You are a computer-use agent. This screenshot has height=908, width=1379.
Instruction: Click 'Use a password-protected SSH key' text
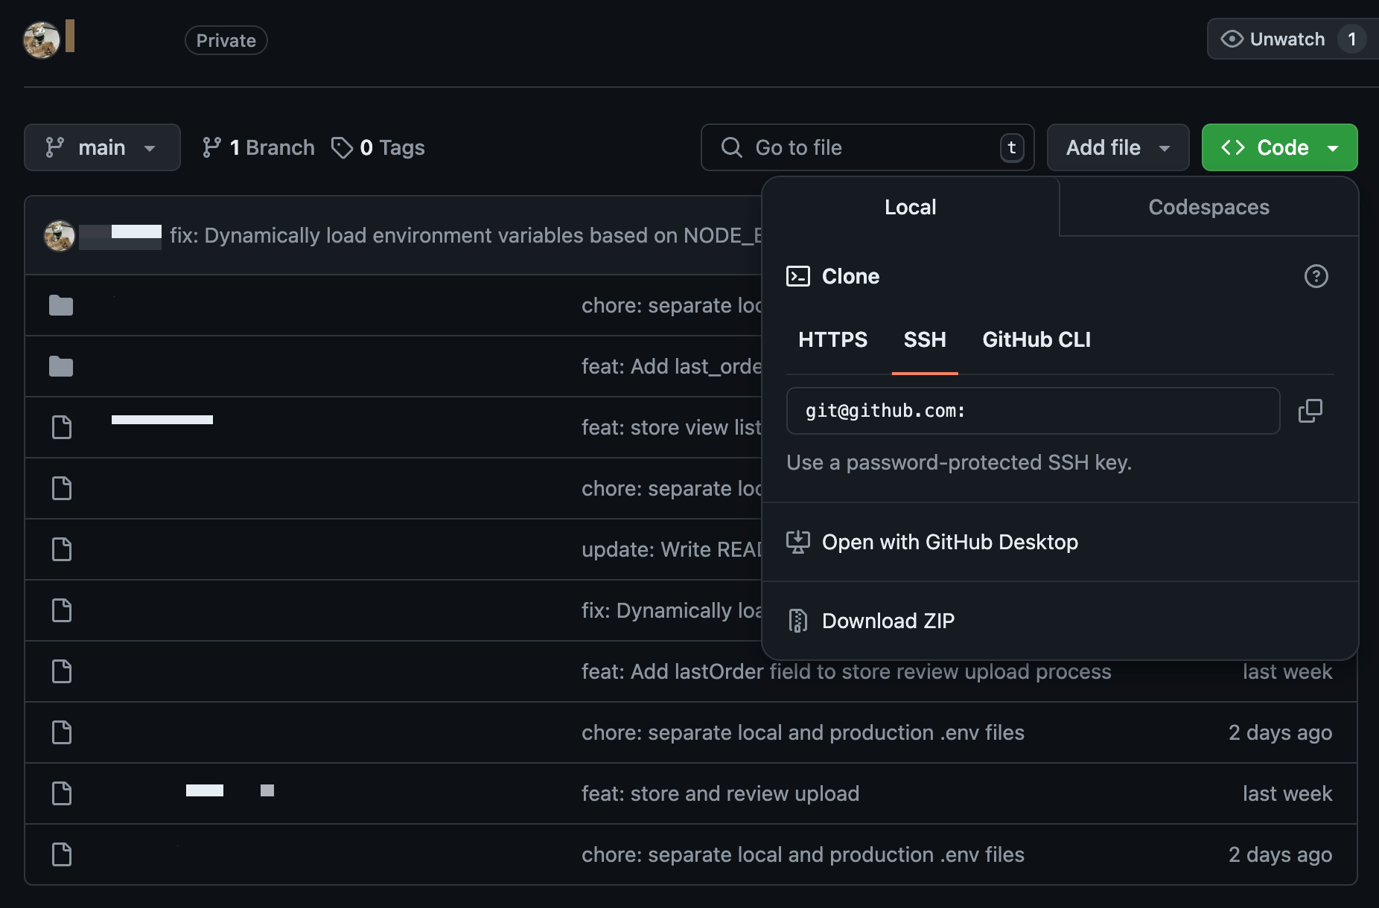click(x=959, y=462)
